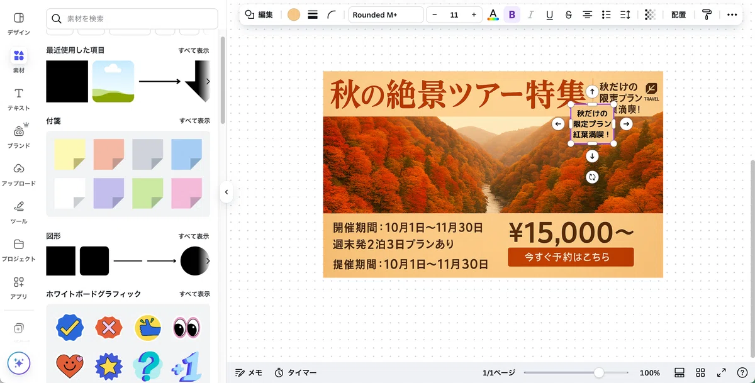Toggle bold formatting on selected text

pos(512,15)
